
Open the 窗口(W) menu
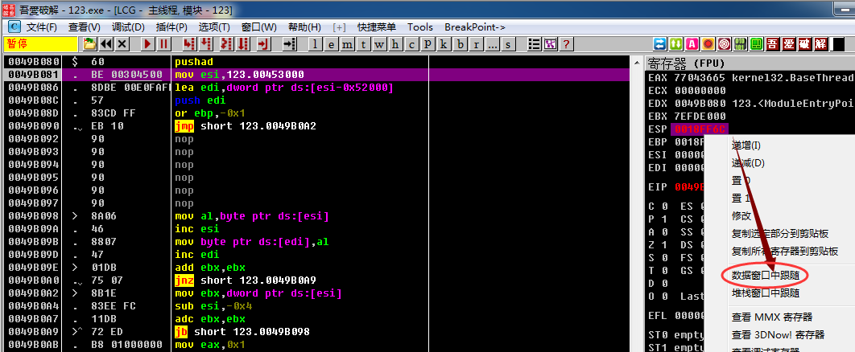tap(258, 27)
